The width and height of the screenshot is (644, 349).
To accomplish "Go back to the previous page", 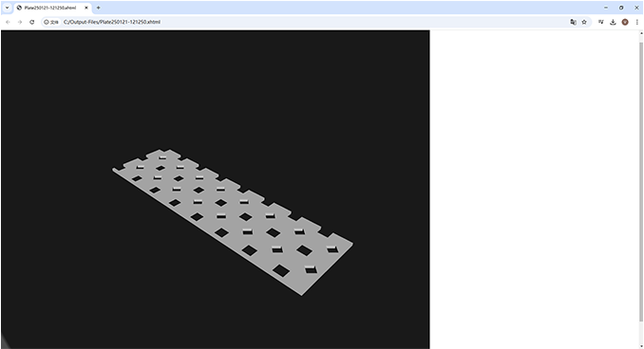I will [x=8, y=22].
